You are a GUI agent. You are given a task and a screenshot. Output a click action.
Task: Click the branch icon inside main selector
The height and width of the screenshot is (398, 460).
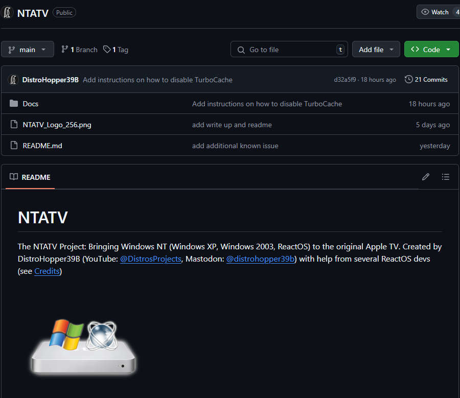(11, 50)
